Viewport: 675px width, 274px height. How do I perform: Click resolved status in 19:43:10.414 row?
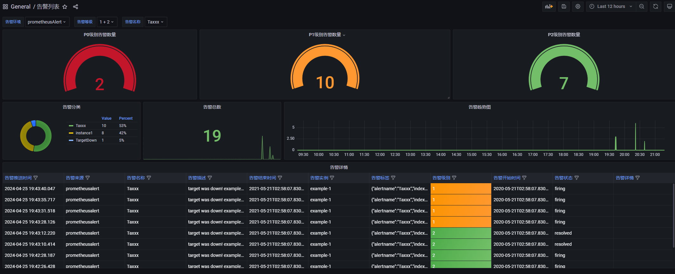coord(563,244)
